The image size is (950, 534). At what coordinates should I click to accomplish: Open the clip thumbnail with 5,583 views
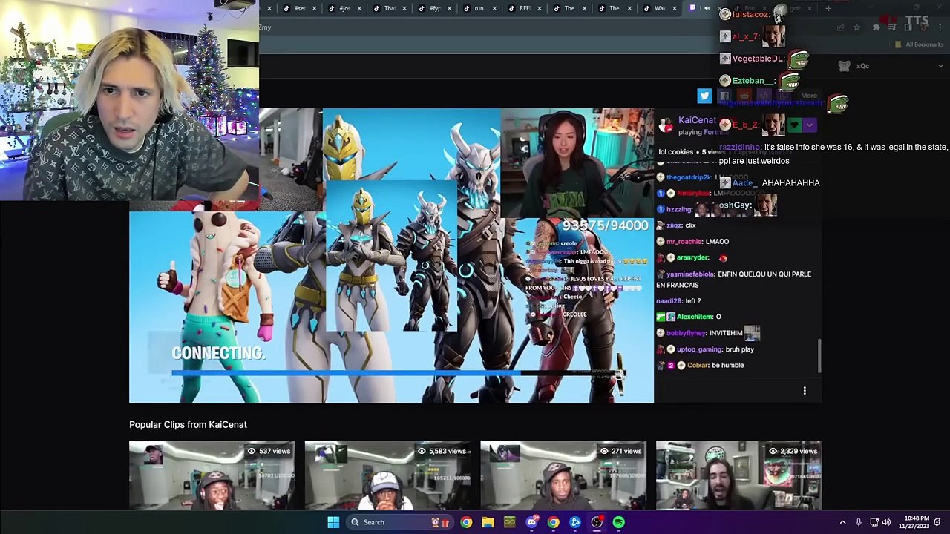[387, 475]
